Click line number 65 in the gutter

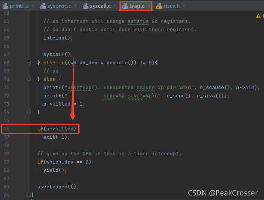click(6, 38)
